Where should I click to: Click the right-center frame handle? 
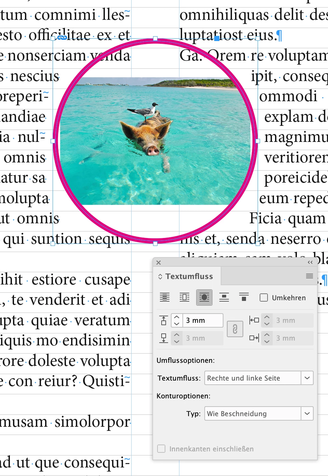pos(258,141)
